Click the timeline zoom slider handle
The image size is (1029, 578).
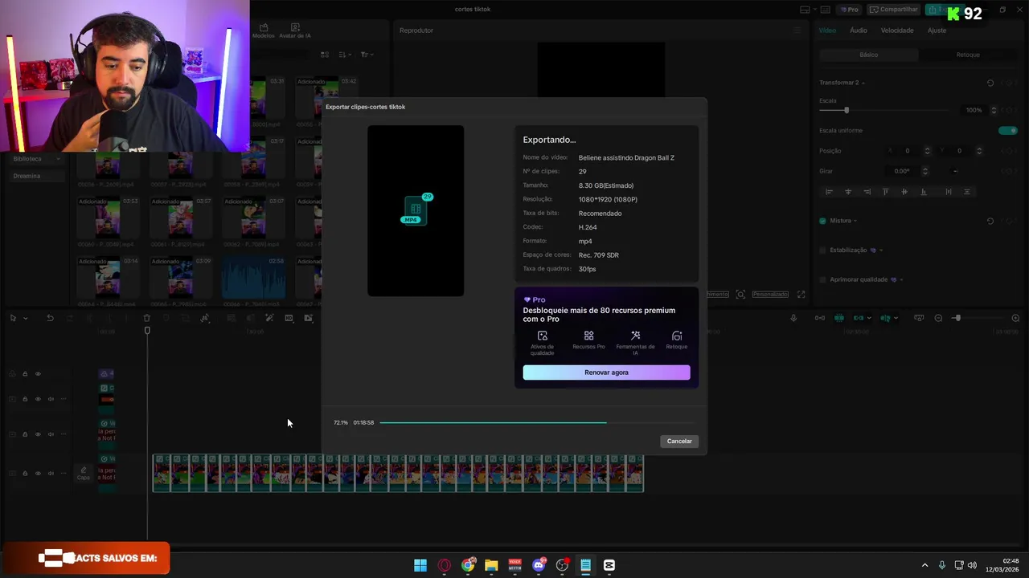[x=957, y=318]
